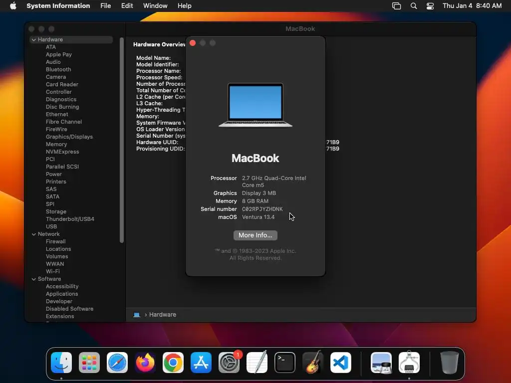Open the Trash in the dock
511x383 pixels.
(x=450, y=363)
